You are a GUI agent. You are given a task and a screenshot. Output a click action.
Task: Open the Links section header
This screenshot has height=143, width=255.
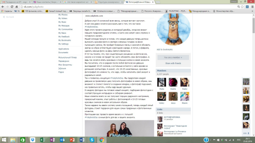[x=173, y=110]
